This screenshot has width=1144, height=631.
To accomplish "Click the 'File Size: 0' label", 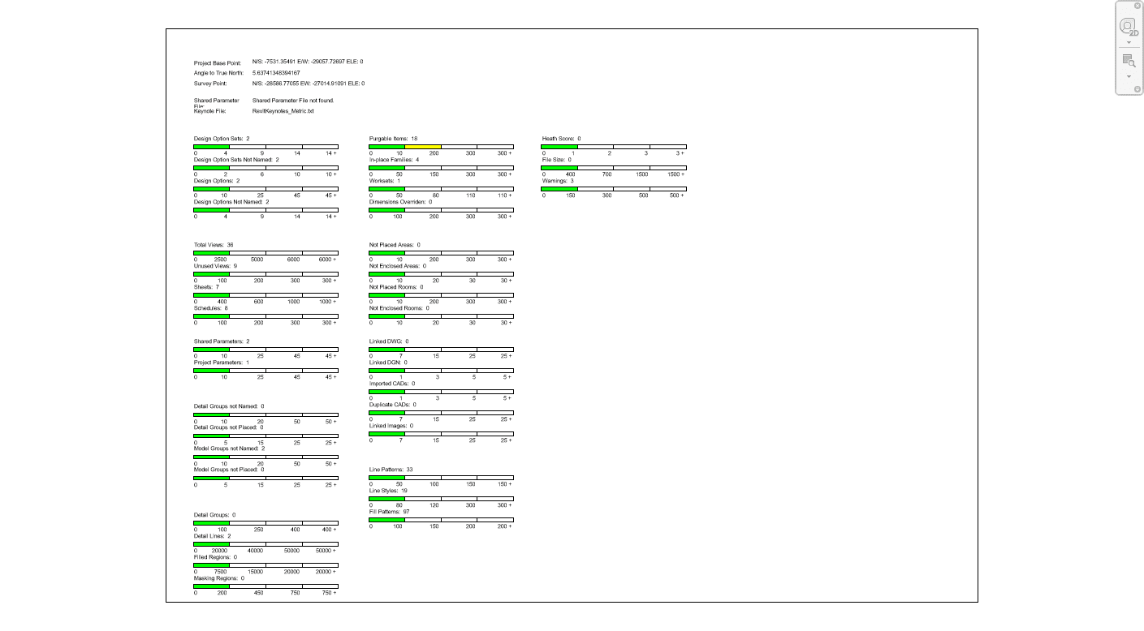I will coord(557,160).
